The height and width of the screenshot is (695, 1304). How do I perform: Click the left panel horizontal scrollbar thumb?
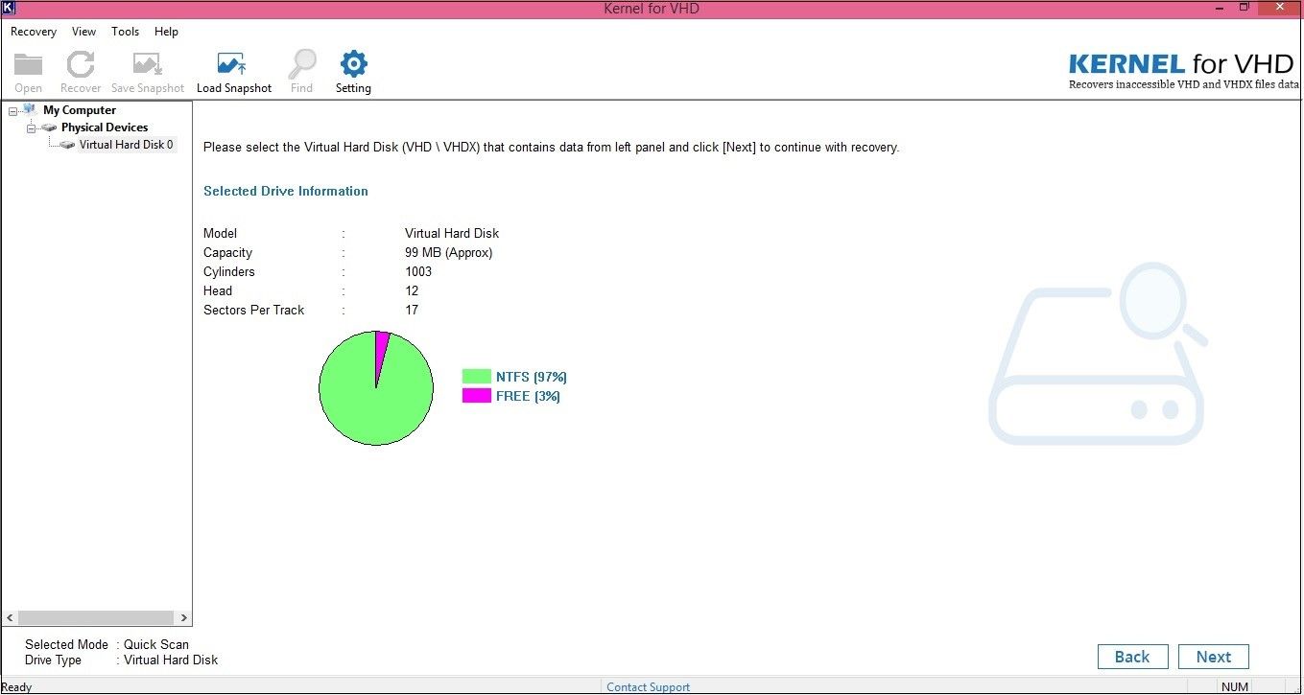(x=96, y=618)
